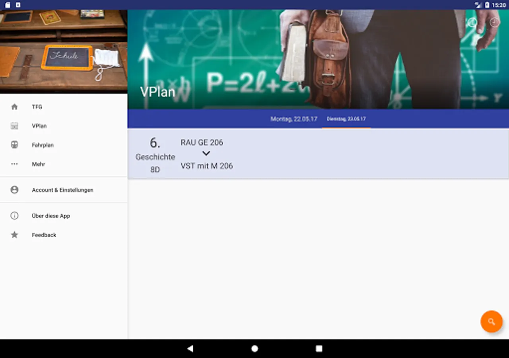Switch to the Dienstag, 23.05.17 tab
Viewport: 509px width, 358px height.
click(346, 119)
